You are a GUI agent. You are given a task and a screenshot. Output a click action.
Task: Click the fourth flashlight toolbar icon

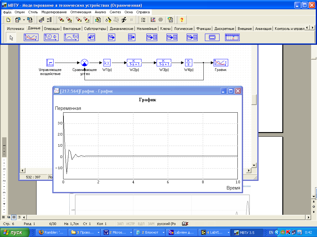tap(87, 20)
